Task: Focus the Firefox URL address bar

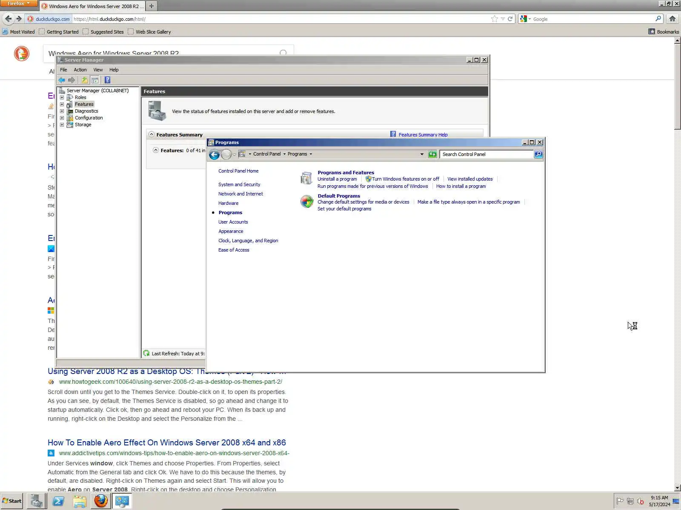Action: pos(281,19)
